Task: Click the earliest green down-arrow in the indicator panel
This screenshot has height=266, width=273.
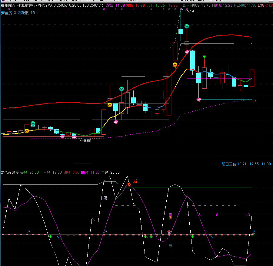Action: 51,236
